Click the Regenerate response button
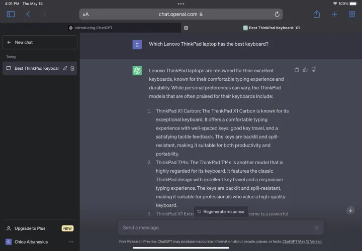This screenshot has height=251, width=362. (221, 212)
